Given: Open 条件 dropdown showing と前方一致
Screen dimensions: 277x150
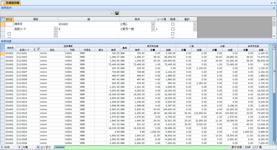Looking at the screenshot, I should click(x=153, y=29).
